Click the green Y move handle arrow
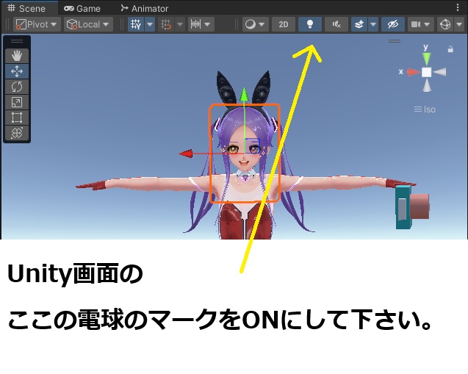 click(x=244, y=95)
